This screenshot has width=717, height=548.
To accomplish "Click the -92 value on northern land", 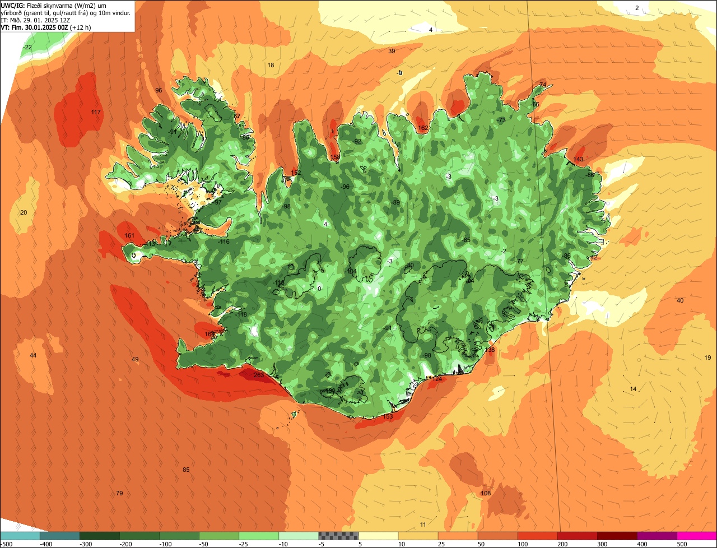I will tap(357, 142).
